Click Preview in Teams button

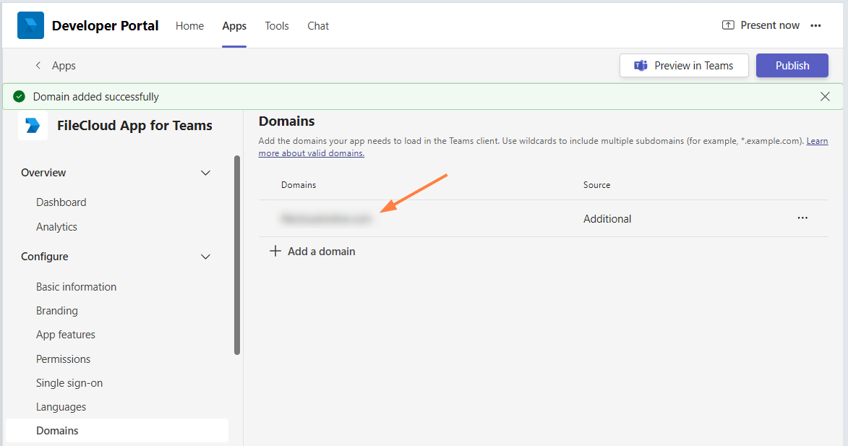pyautogui.click(x=683, y=66)
